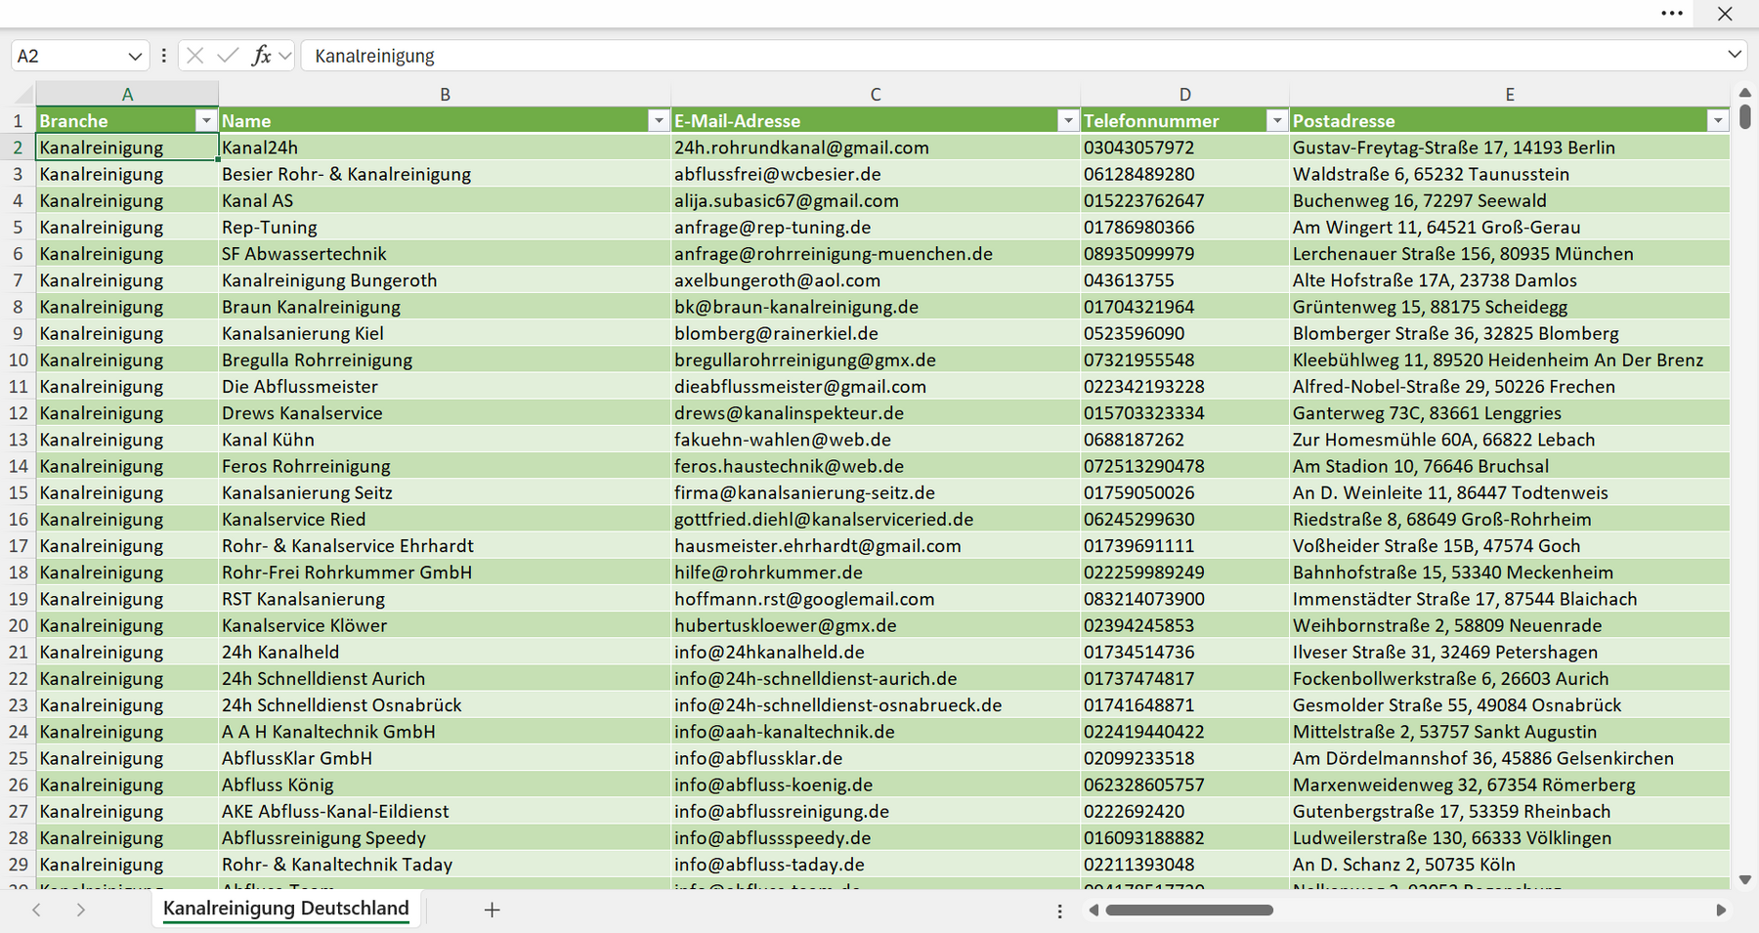1759x933 pixels.
Task: Click email hoffmann.rst@googlemail.com
Action: (x=876, y=599)
